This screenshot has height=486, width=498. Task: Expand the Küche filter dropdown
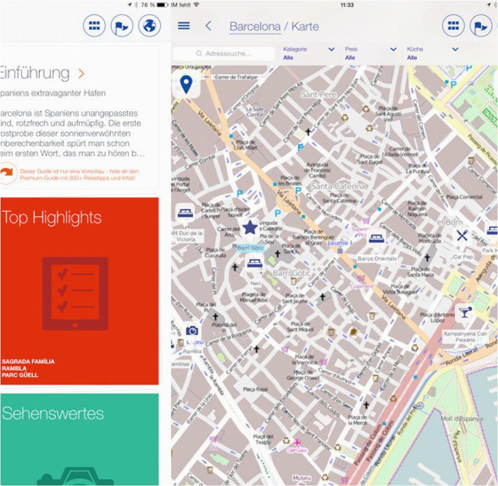pos(432,53)
